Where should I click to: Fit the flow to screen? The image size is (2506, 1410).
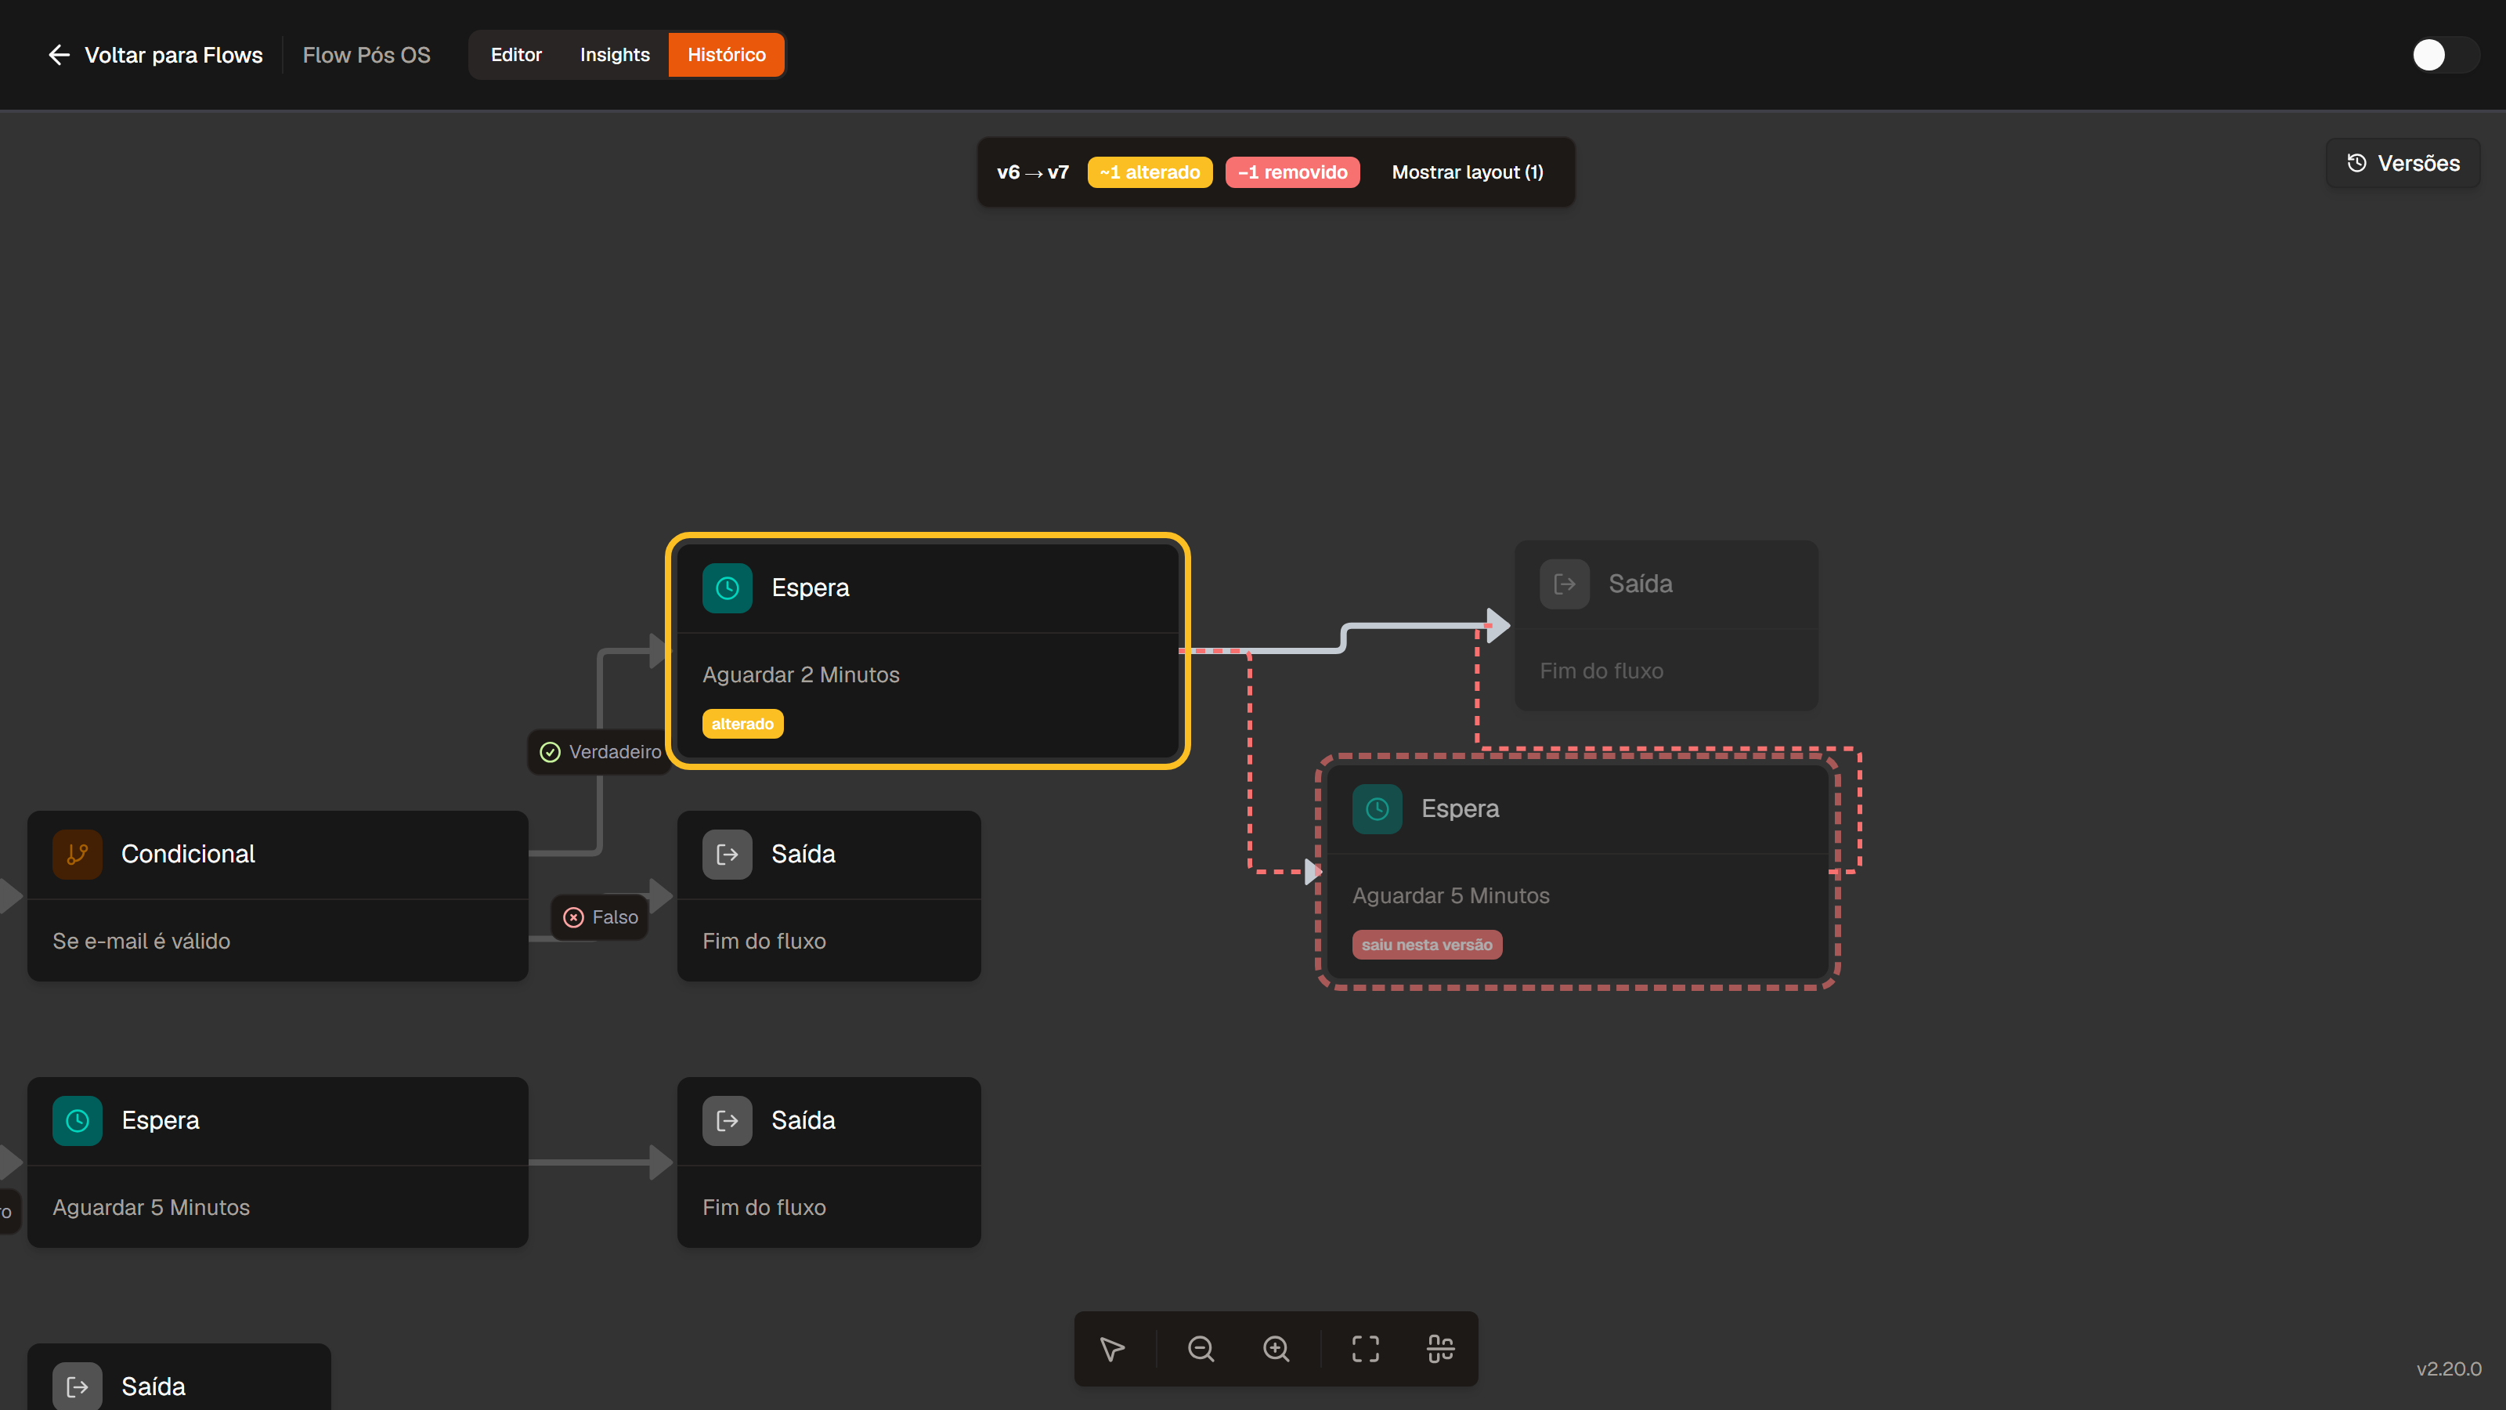click(x=1365, y=1349)
